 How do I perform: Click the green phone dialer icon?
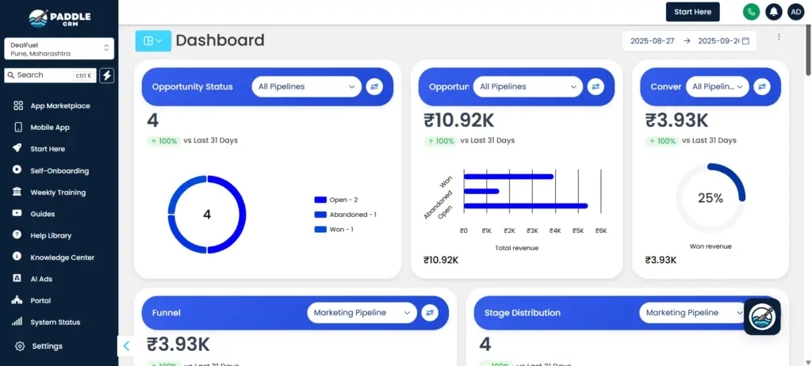point(751,12)
